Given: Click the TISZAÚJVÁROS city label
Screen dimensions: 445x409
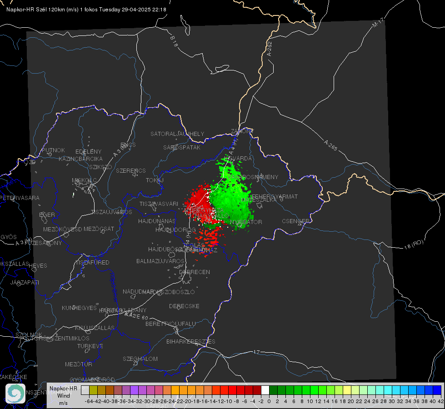Looking at the screenshot, I should coord(111,212).
